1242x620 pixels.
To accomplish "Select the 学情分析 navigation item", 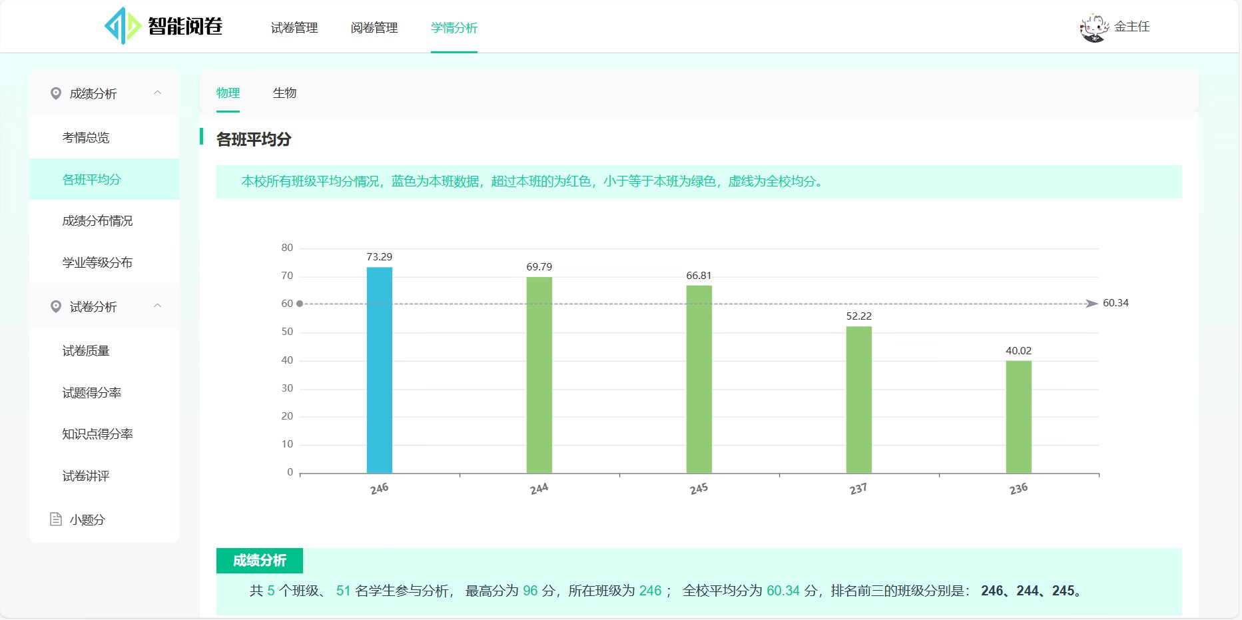I will (454, 28).
